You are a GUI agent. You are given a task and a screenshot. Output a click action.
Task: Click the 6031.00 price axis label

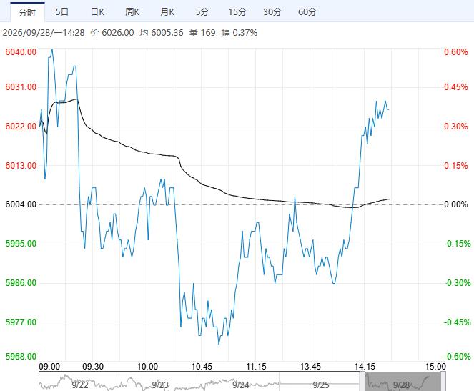(21, 87)
